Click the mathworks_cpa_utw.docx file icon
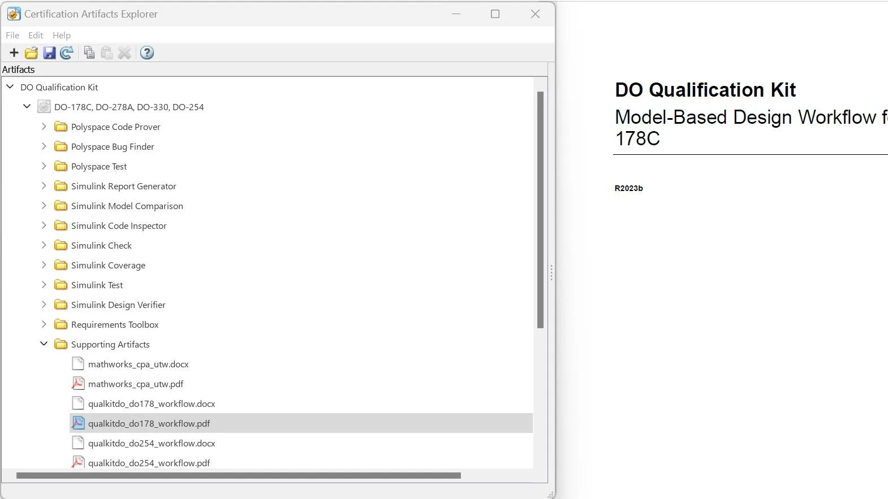The height and width of the screenshot is (499, 888). (x=78, y=363)
